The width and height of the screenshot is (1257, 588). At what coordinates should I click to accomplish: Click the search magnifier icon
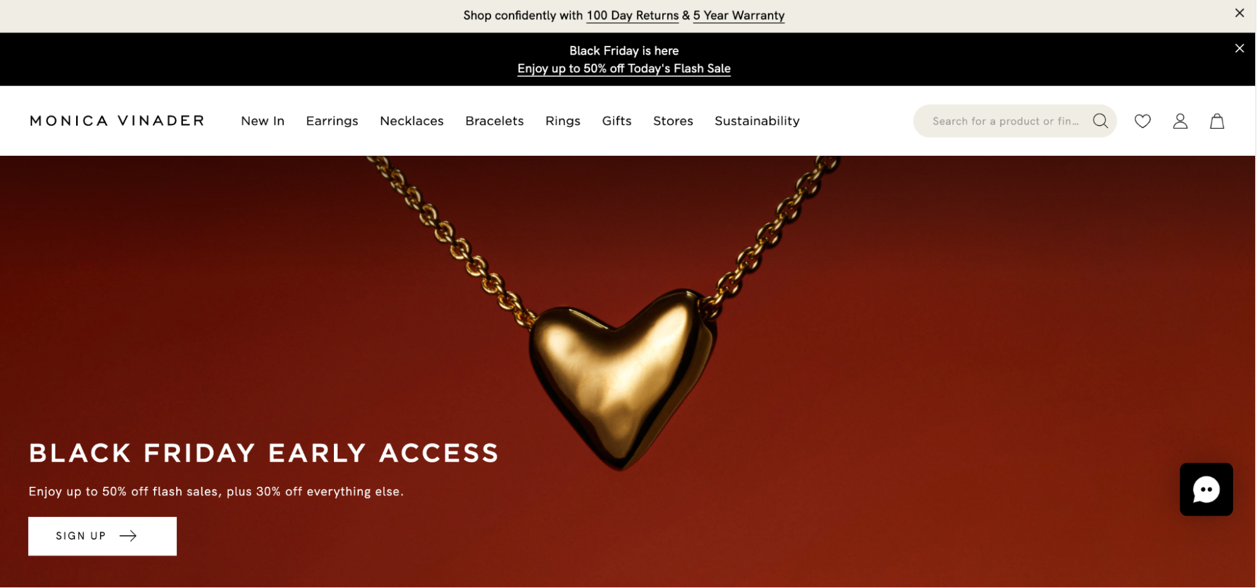click(1100, 121)
